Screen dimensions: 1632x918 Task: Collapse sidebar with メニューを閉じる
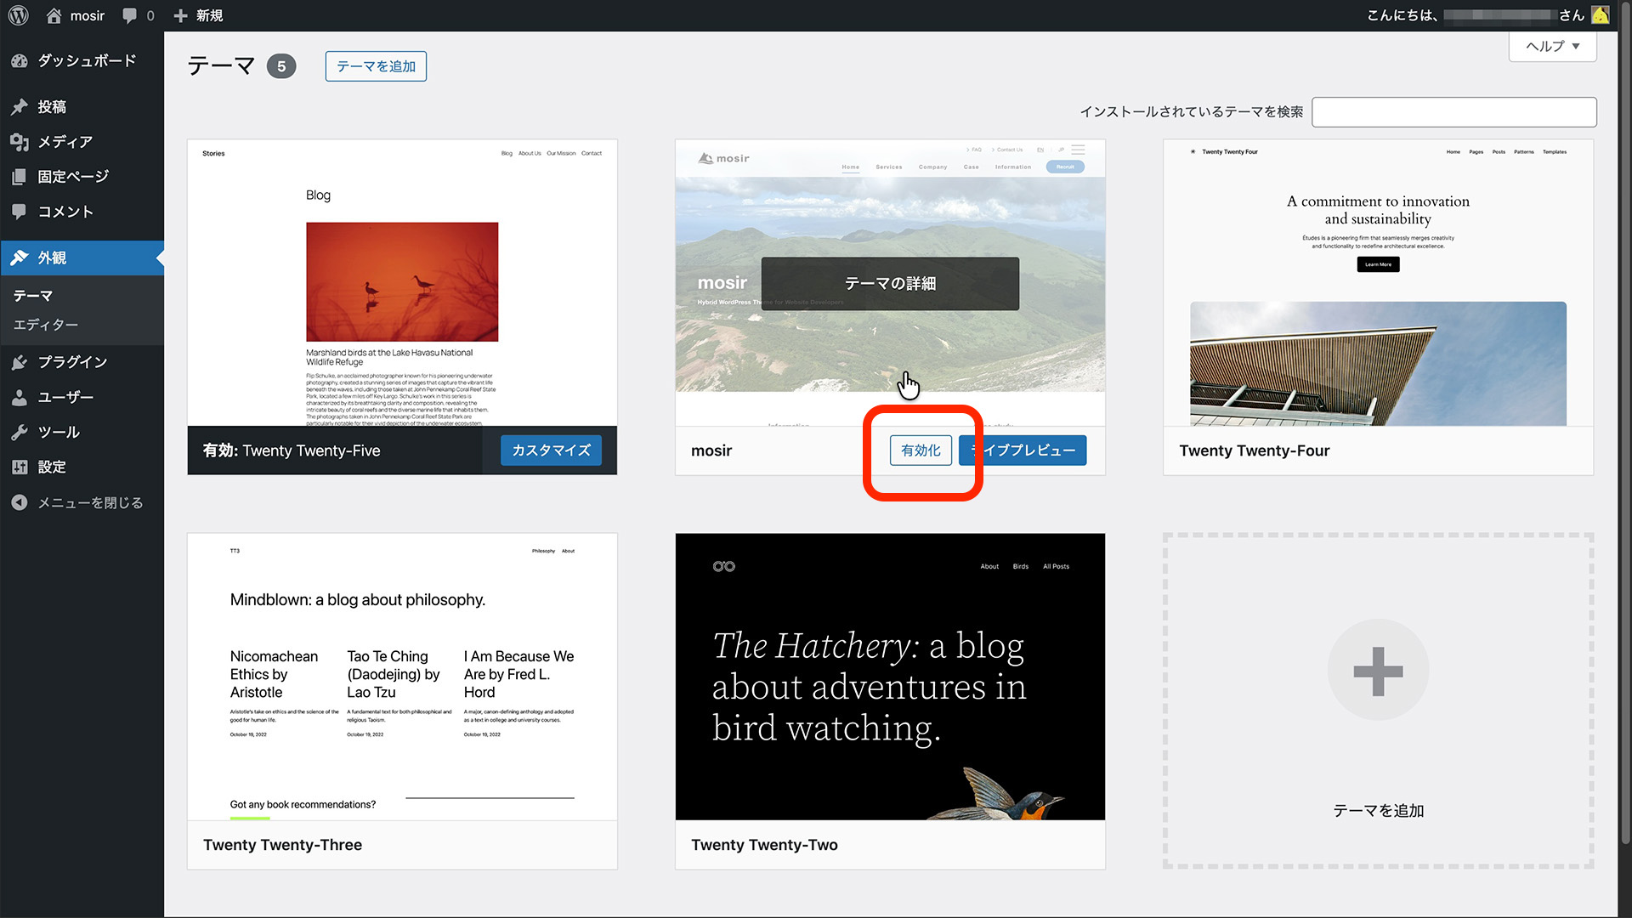click(x=89, y=502)
